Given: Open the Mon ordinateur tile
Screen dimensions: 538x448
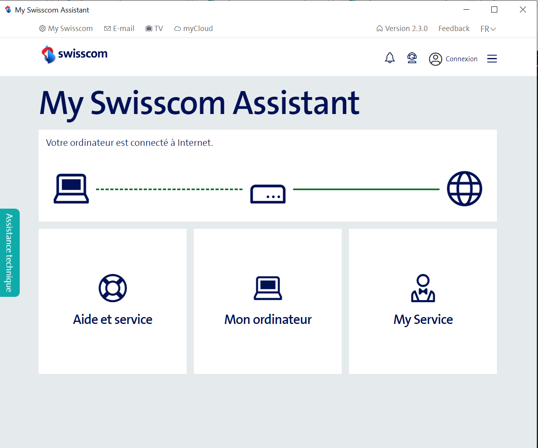Looking at the screenshot, I should tap(268, 301).
